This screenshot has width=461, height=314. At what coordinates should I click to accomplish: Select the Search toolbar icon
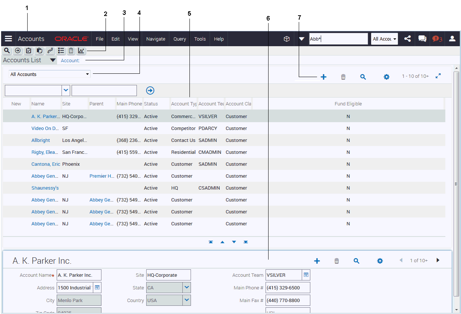pos(6,51)
